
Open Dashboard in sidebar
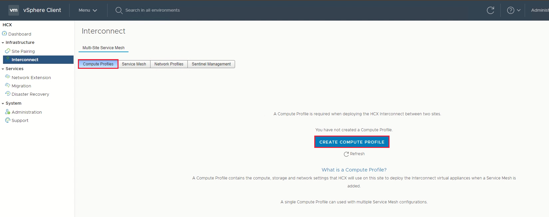click(x=20, y=34)
